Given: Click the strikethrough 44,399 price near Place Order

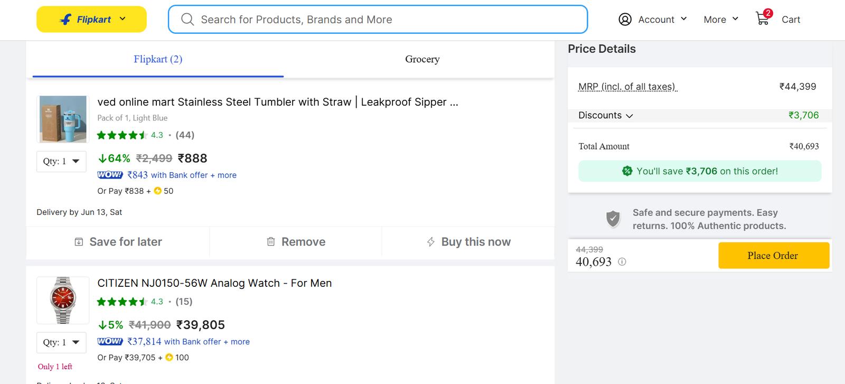Looking at the screenshot, I should [x=589, y=249].
